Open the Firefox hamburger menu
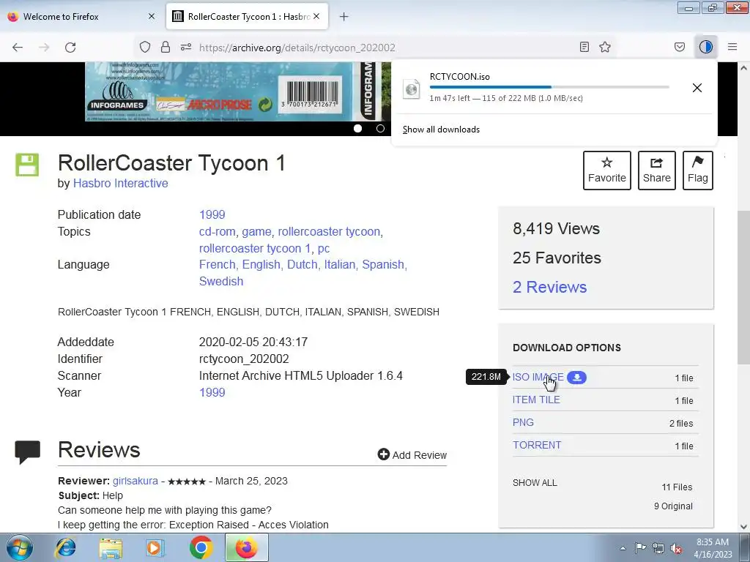The image size is (750, 562). 732,48
